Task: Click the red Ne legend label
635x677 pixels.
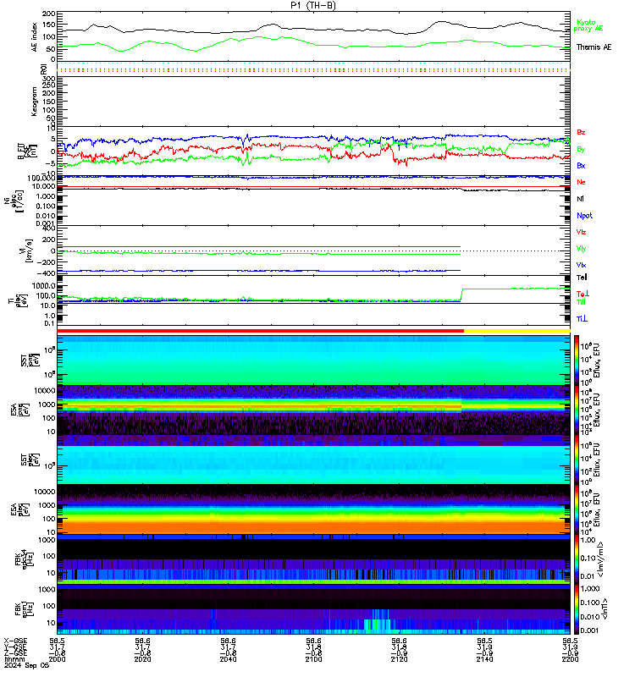Action: click(x=581, y=182)
